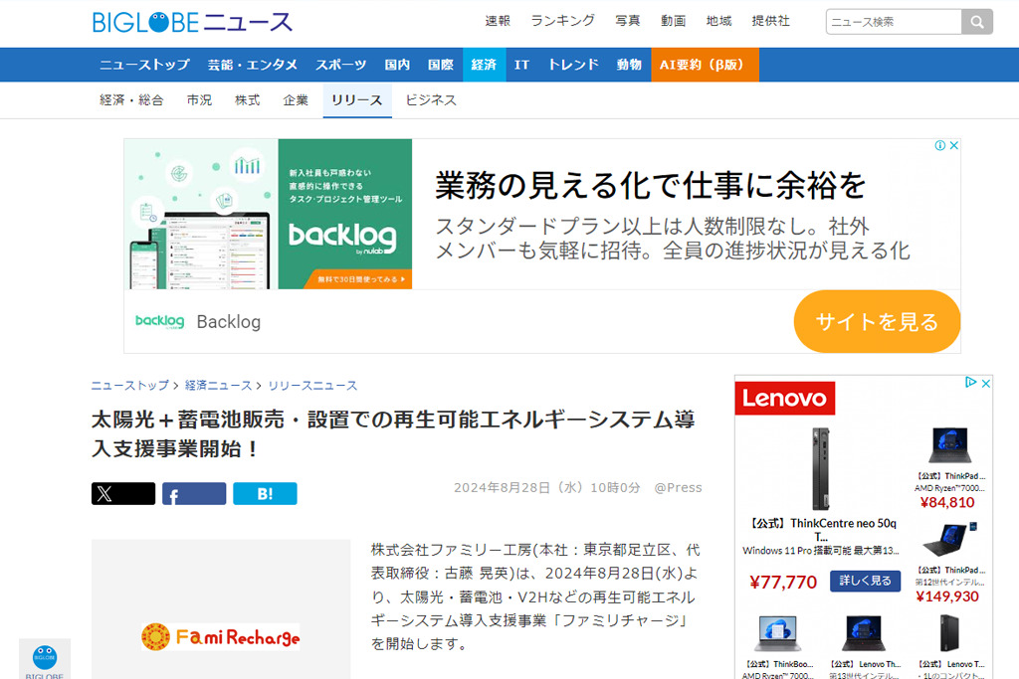Image resolution: width=1019 pixels, height=679 pixels.
Task: Click the サイトを見る ad button
Action: click(877, 321)
